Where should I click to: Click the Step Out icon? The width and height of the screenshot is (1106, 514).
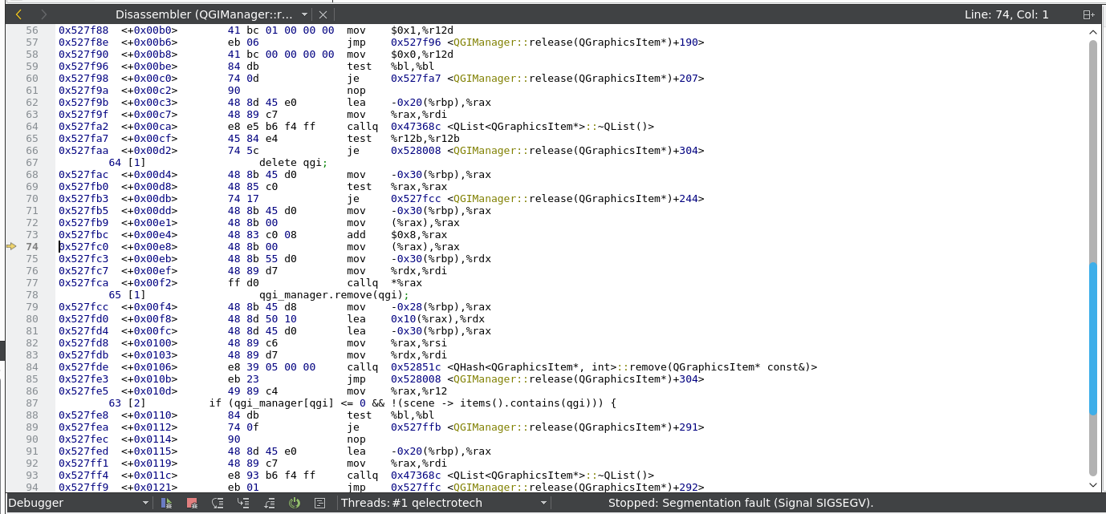[x=269, y=503]
